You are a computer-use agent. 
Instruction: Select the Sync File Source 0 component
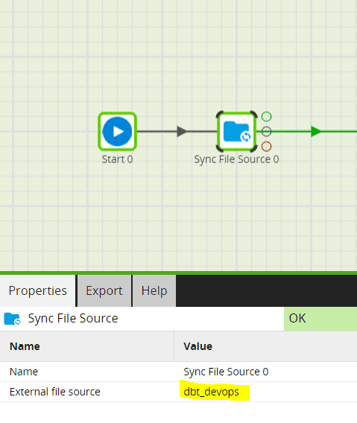pyautogui.click(x=236, y=131)
